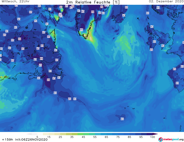Click the '+159h Init:06Z26NOV2020' forecast run text

(x=25, y=139)
